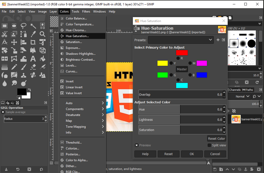Viewport: 264px width, 173px height.
Task: Click the red primary color swatch
Action: [x=182, y=53]
